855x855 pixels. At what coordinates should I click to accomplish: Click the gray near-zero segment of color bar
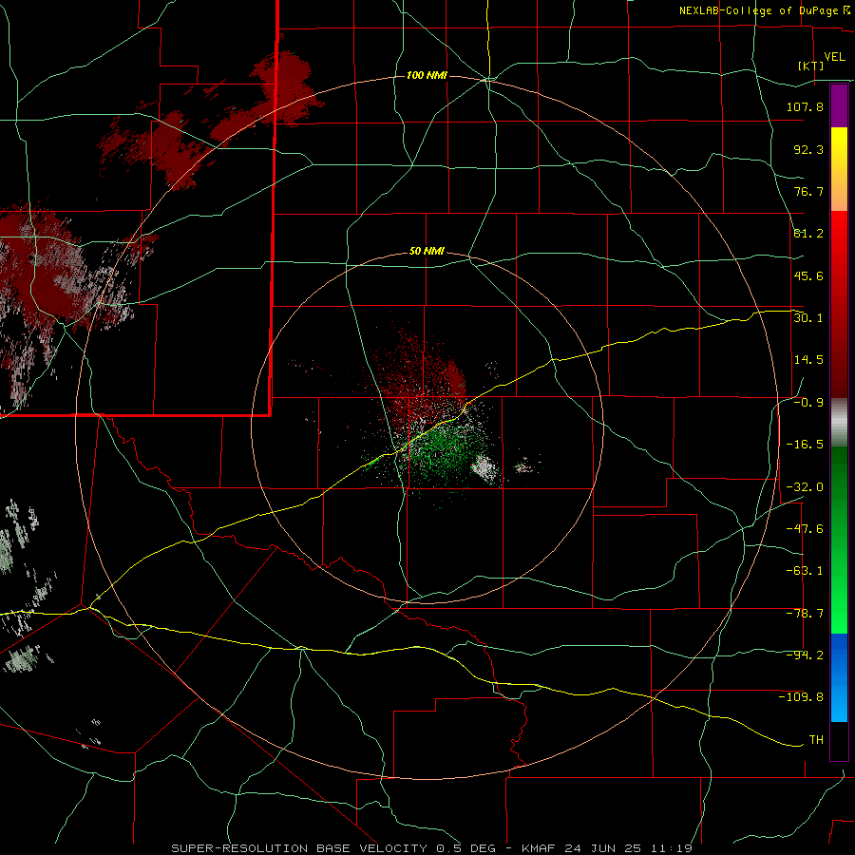[x=839, y=423]
